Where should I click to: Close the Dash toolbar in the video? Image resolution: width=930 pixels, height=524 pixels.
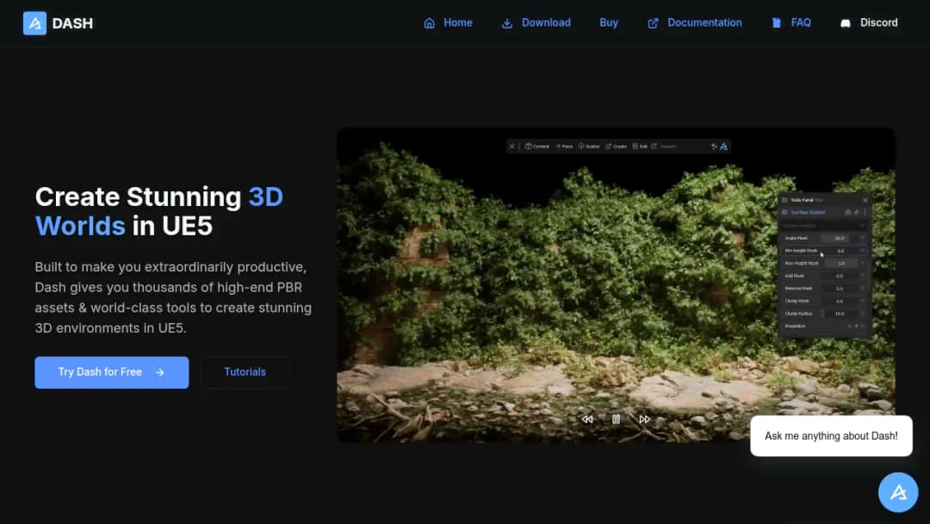tap(512, 146)
